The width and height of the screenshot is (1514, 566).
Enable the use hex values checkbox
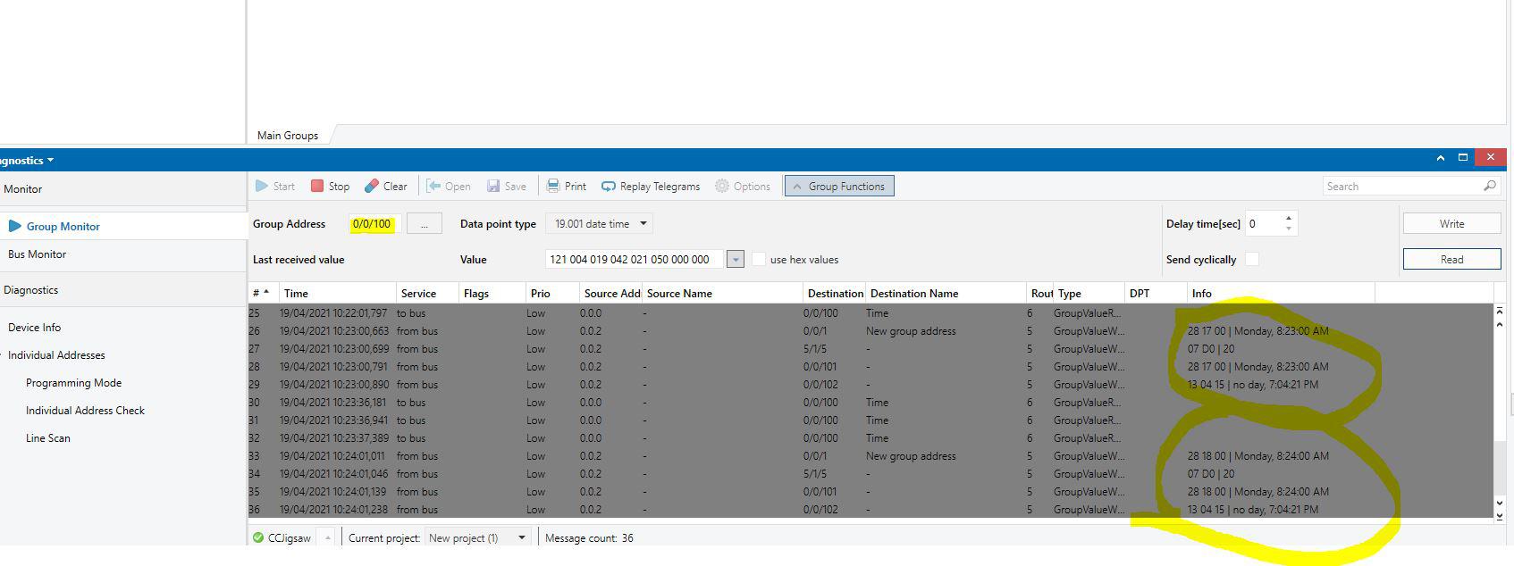[x=759, y=259]
